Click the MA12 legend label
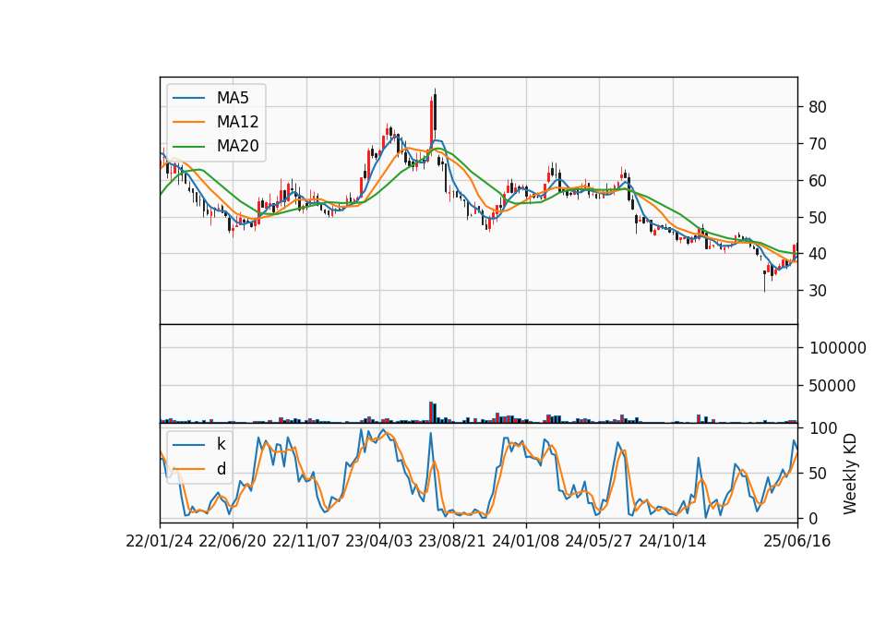The image size is (886, 637). click(237, 122)
